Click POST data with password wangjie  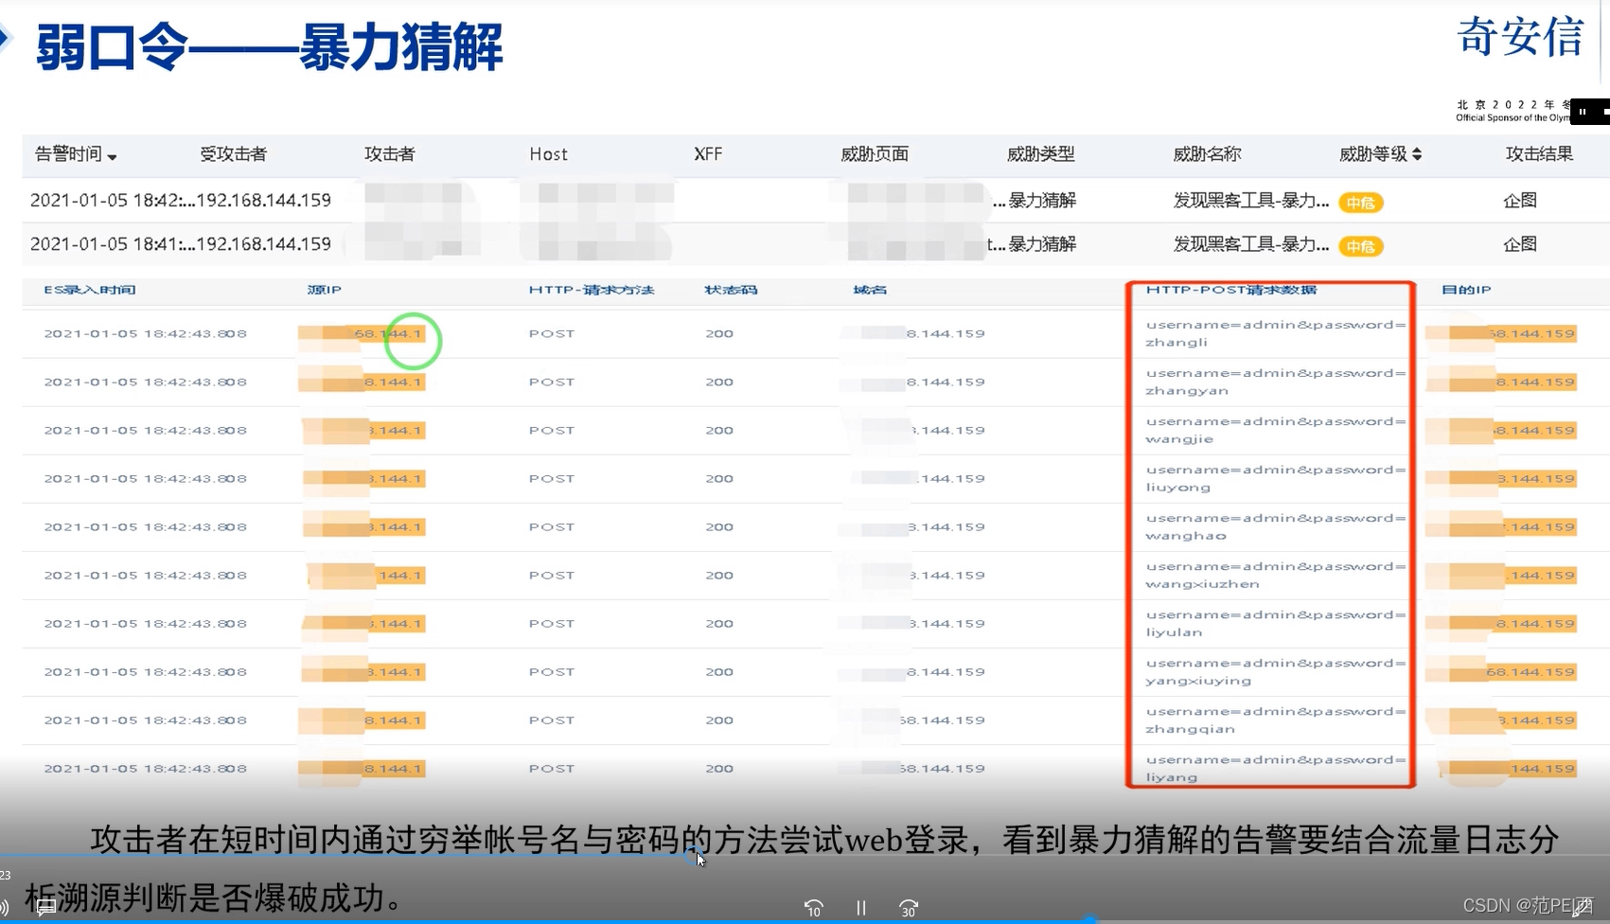pyautogui.click(x=1275, y=430)
